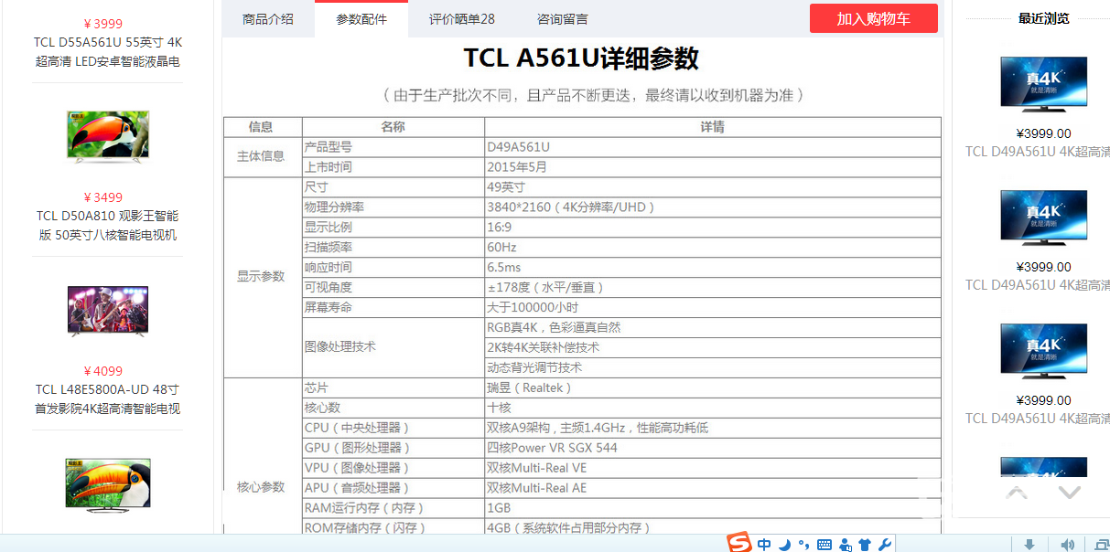Screen dimensions: 1110x552
Task: Click the red 加入购物车 button
Action: tap(874, 18)
